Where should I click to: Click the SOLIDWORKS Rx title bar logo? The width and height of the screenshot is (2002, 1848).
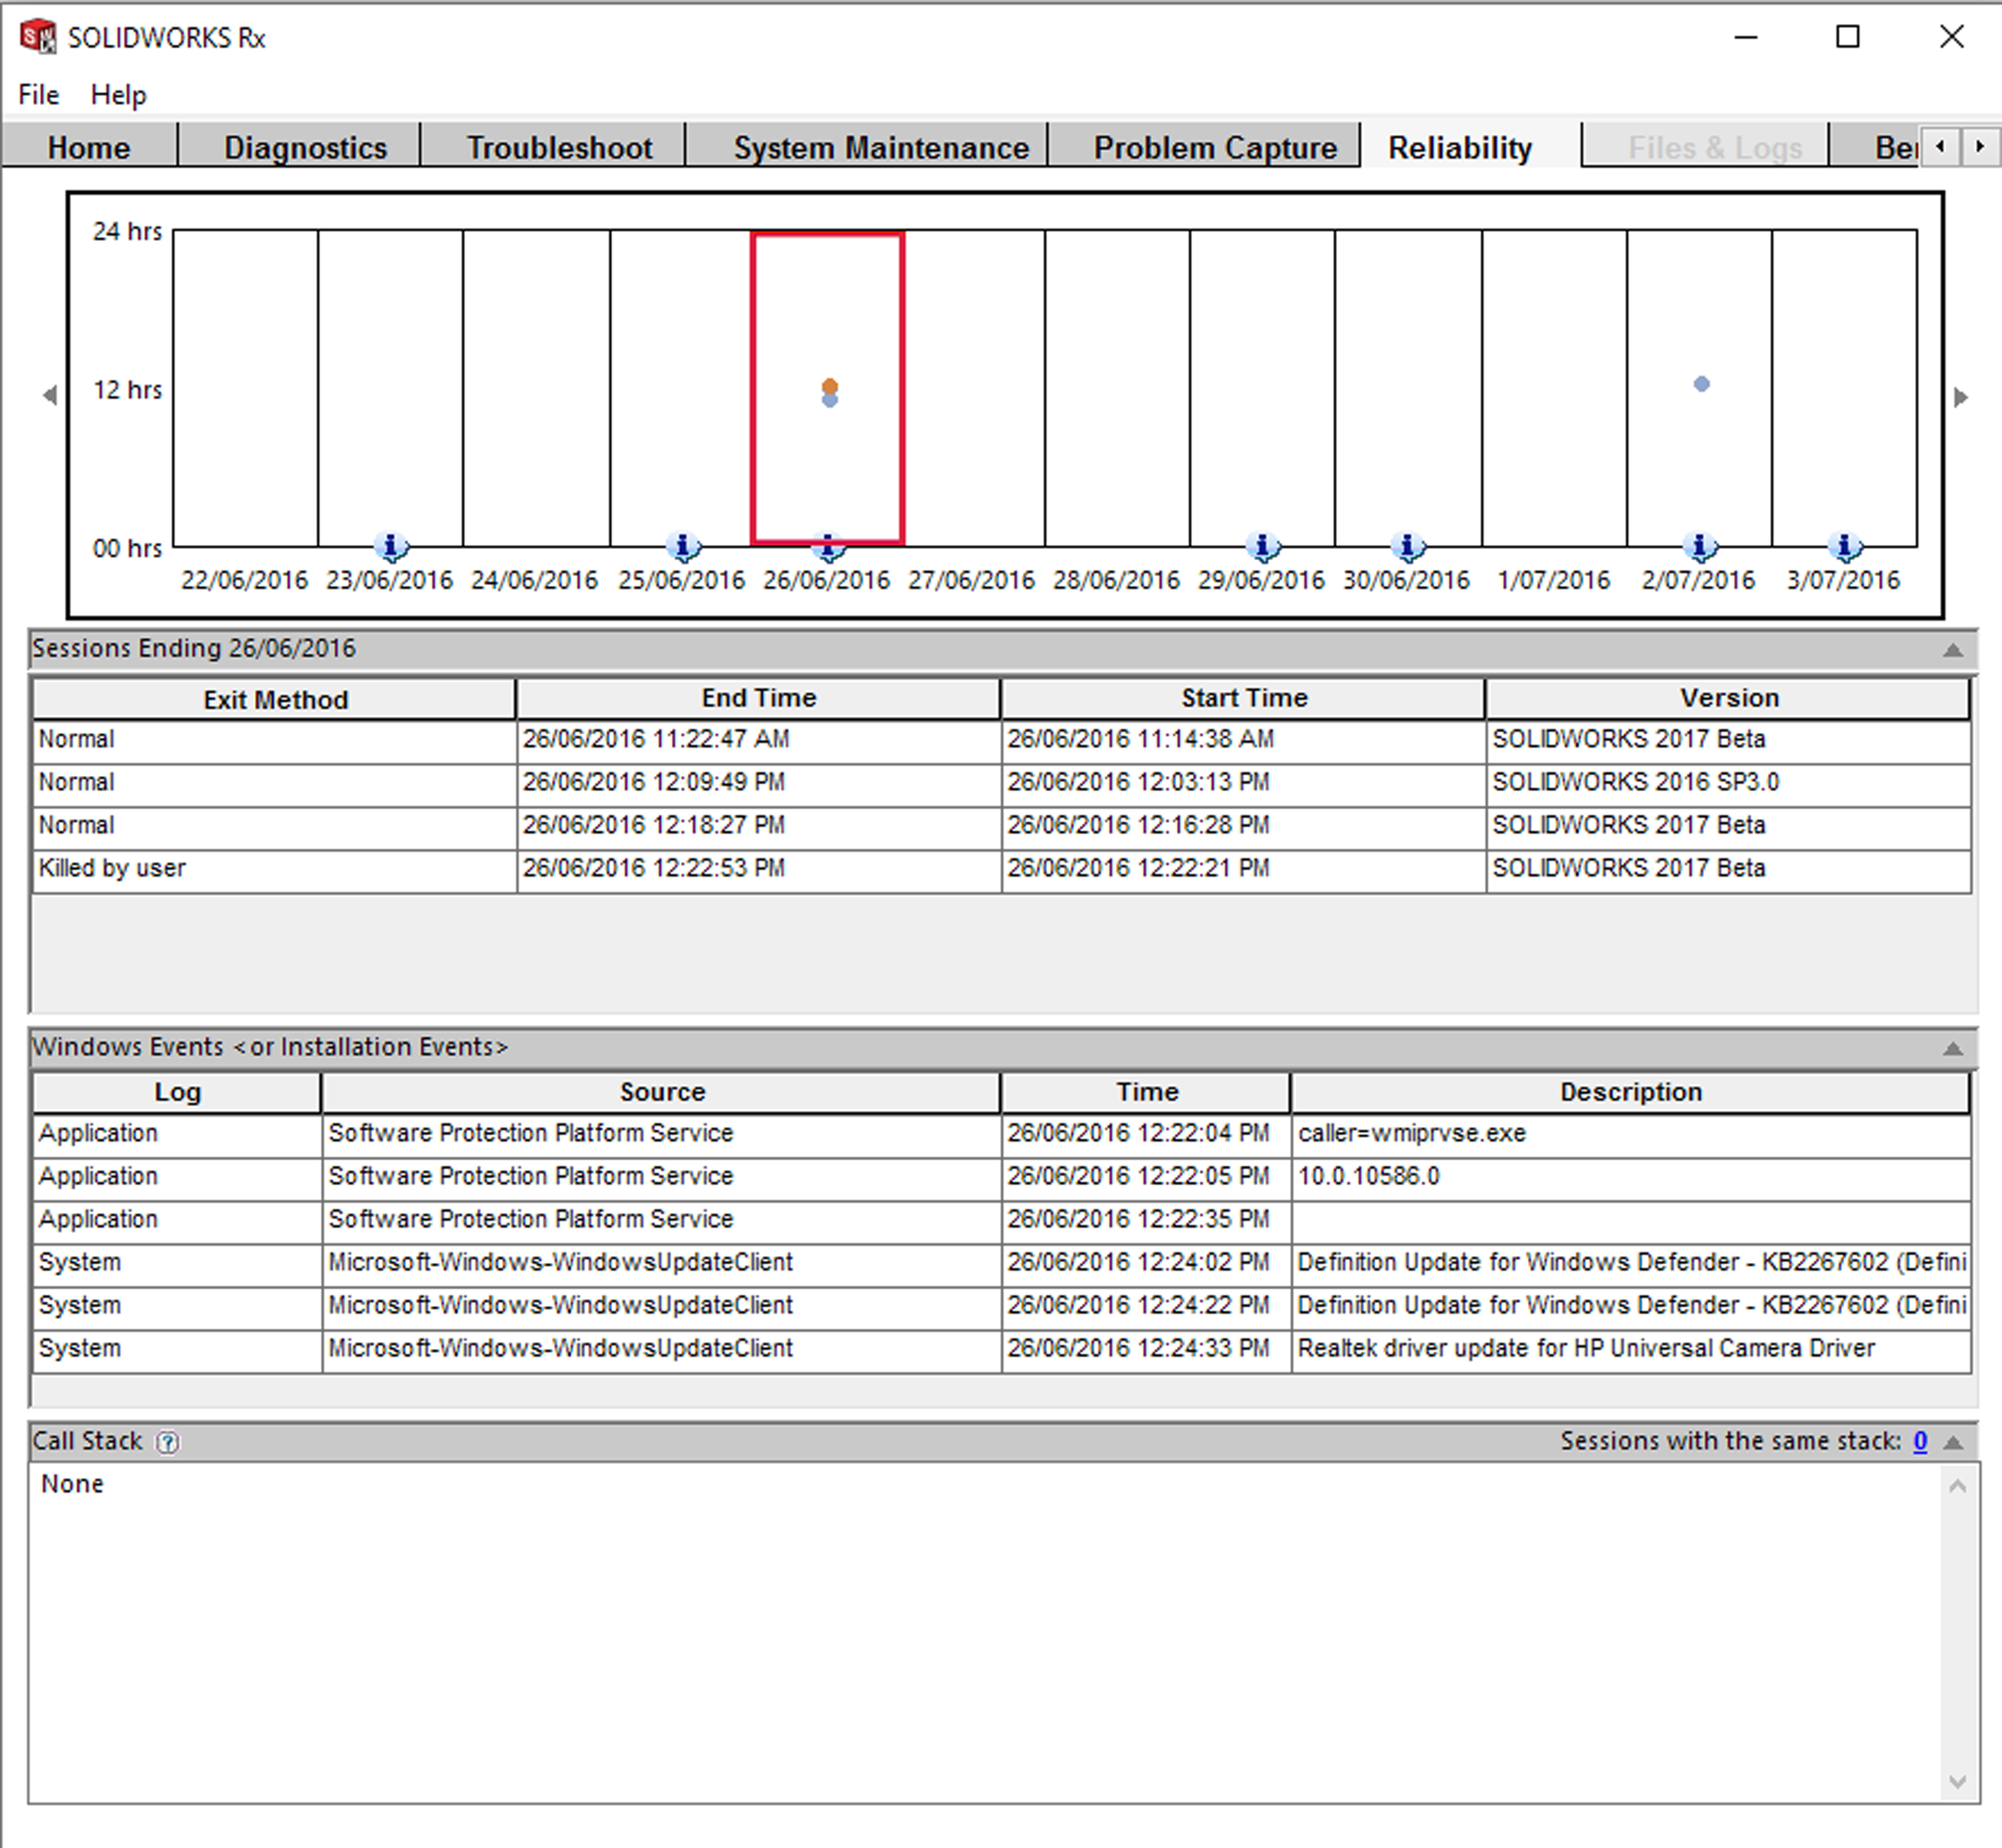point(38,37)
